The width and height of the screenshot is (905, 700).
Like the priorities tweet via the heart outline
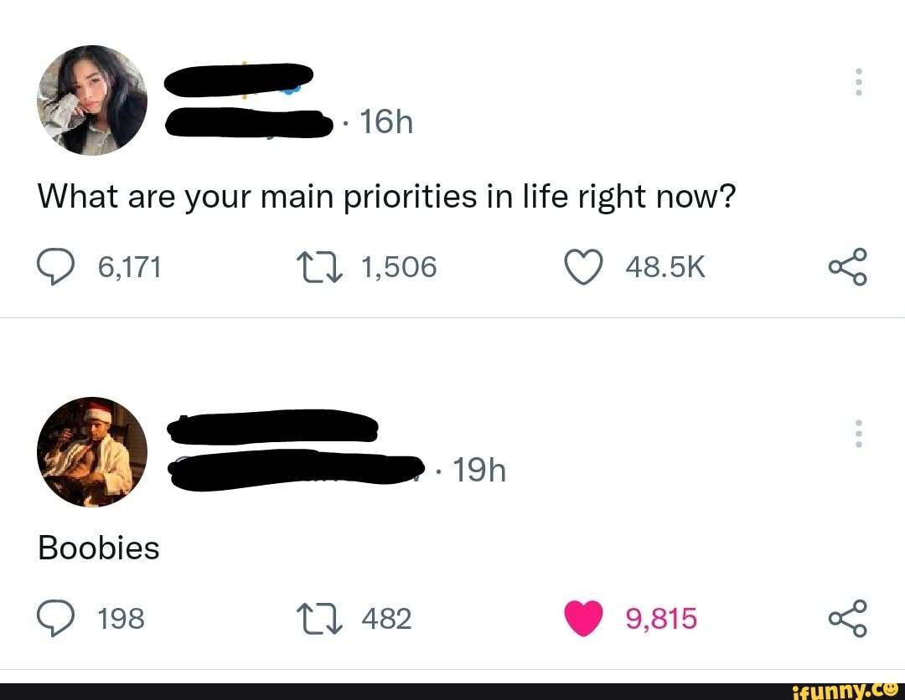(583, 266)
